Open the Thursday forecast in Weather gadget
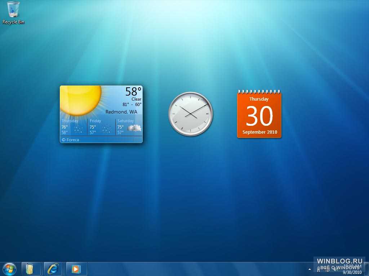This screenshot has width=369, height=276. pos(74,127)
